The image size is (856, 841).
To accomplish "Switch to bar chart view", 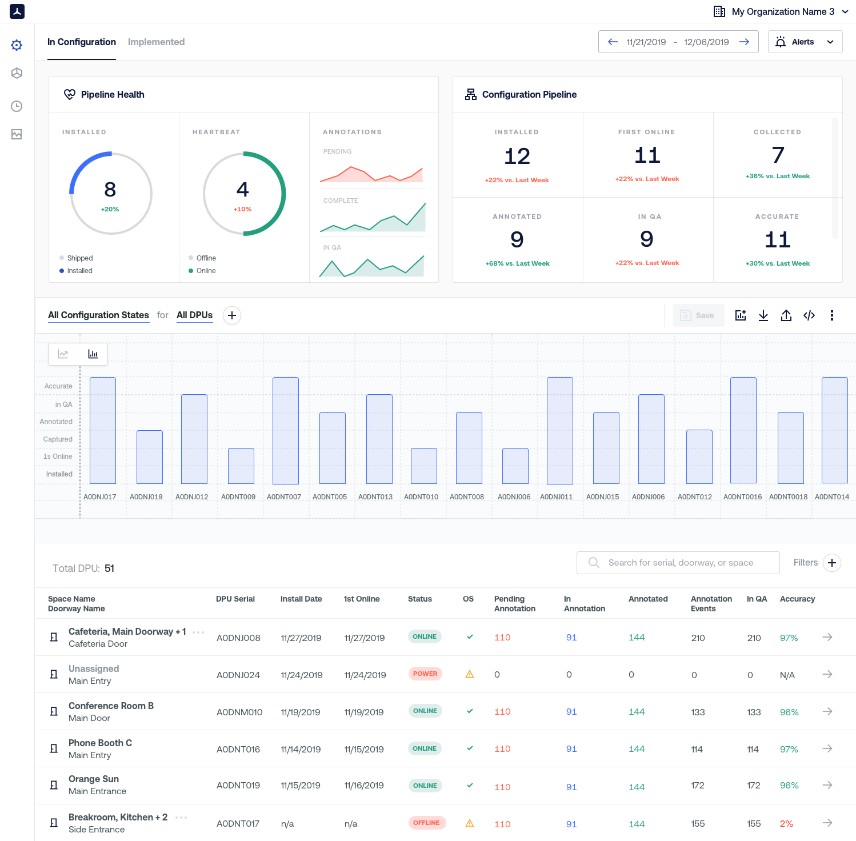I will (x=93, y=354).
